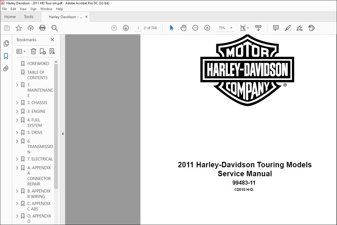Click the fit page width icon
Screen dimensions: 337x225
point(243,28)
